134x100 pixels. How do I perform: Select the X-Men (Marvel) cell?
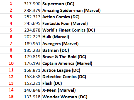(x=87, y=90)
